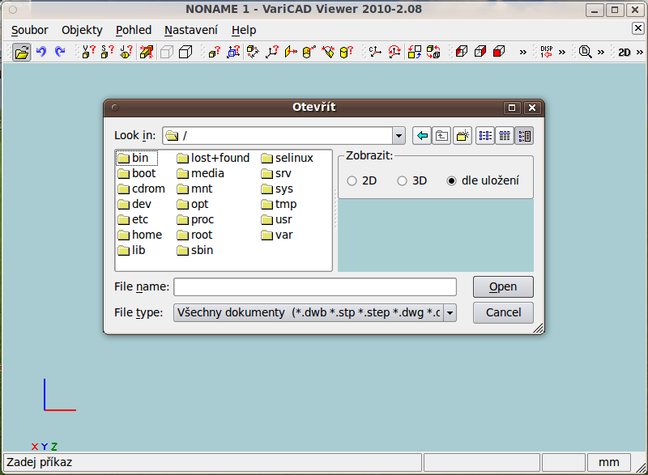Image resolution: width=648 pixels, height=475 pixels.
Task: Click the black wireframe cube icon
Action: click(x=185, y=52)
